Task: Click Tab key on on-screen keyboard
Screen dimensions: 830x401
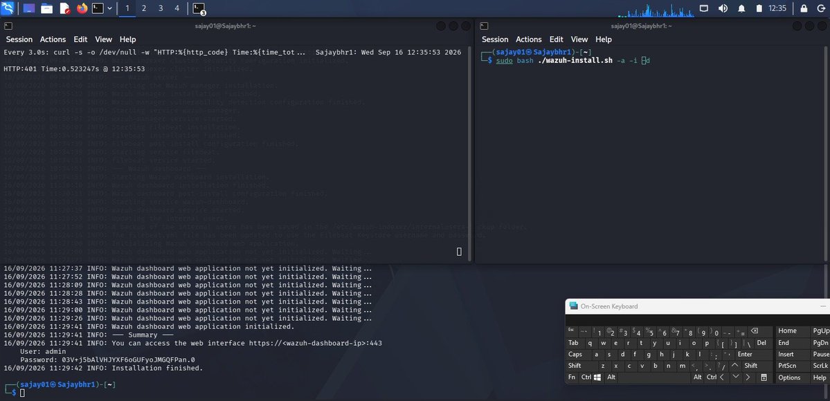Action: click(573, 343)
